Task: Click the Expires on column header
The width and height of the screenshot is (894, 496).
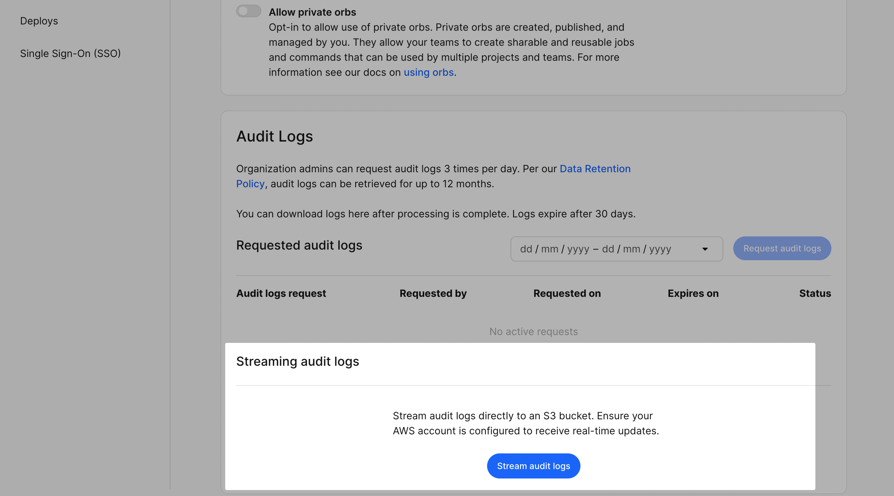Action: point(693,293)
